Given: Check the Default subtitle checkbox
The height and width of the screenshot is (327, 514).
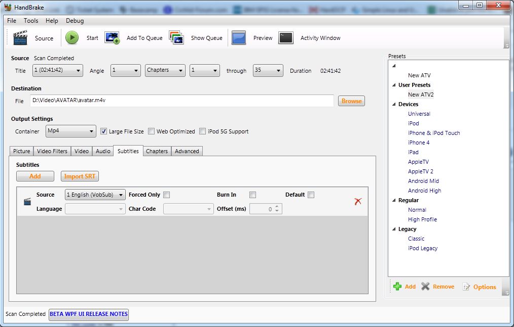Looking at the screenshot, I should click(311, 195).
